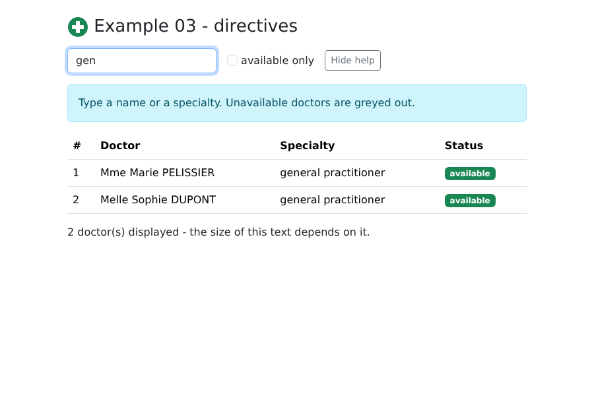Focus the search field containing 'gen'
The width and height of the screenshot is (594, 396).
point(142,61)
